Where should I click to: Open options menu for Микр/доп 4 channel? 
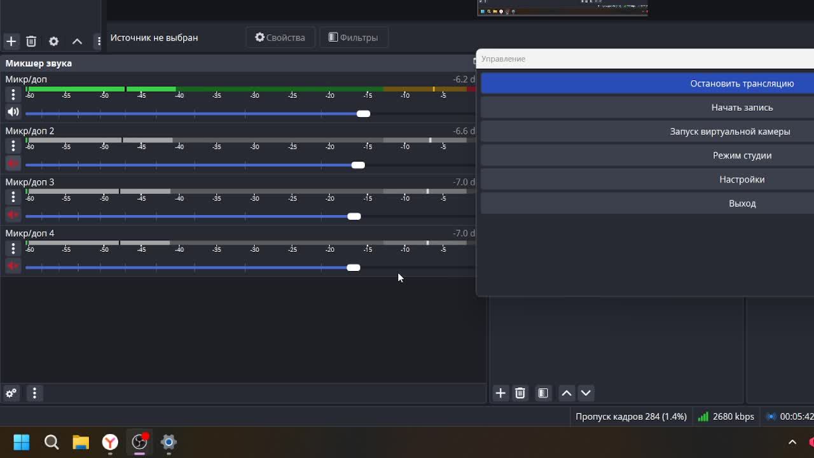(x=13, y=249)
